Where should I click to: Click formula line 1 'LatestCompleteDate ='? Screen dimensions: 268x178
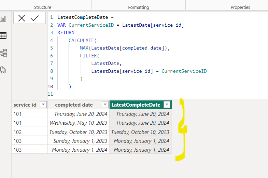[85, 17]
